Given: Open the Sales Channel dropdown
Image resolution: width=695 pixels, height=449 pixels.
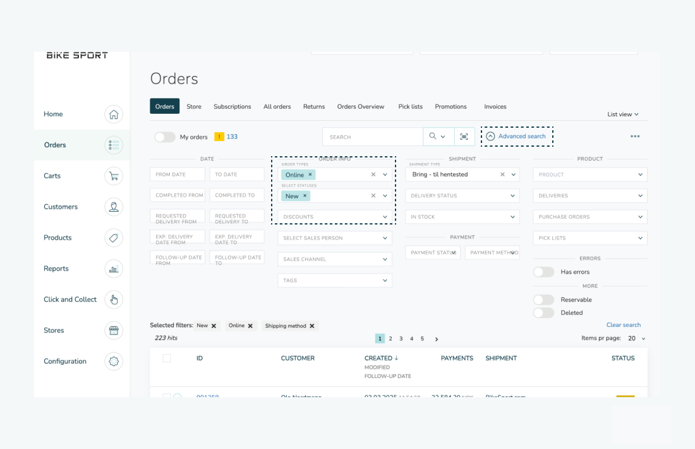Looking at the screenshot, I should pyautogui.click(x=335, y=259).
